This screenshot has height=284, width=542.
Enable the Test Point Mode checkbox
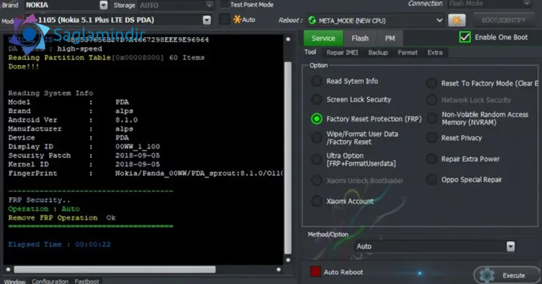tap(224, 5)
